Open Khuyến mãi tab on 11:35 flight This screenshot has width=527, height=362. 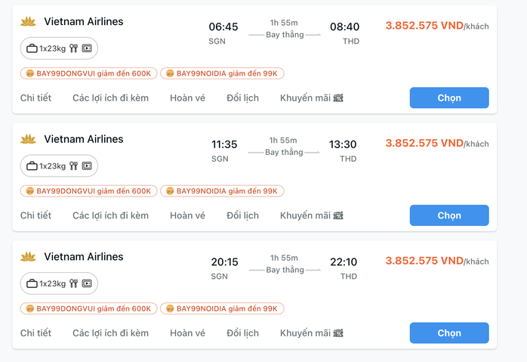click(312, 215)
